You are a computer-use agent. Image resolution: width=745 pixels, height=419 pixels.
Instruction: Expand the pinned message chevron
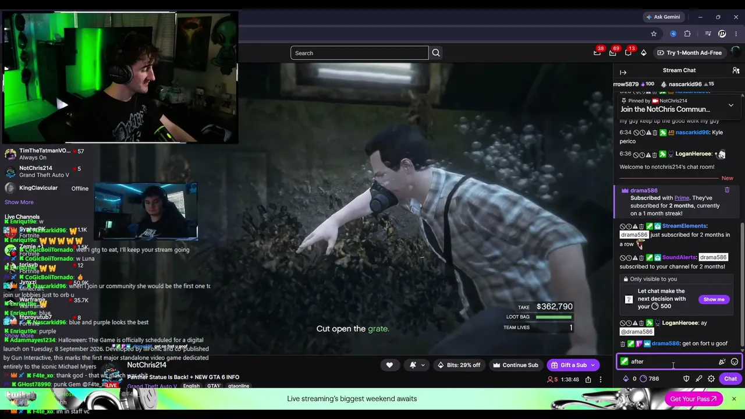click(x=731, y=105)
